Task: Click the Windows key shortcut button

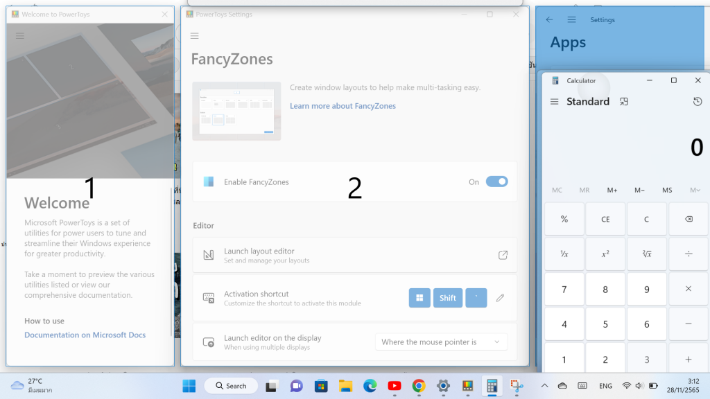Action: [x=419, y=298]
